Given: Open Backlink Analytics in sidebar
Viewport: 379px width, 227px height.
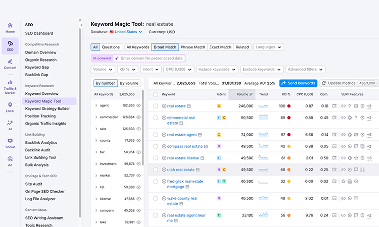Looking at the screenshot, I should [x=41, y=143].
